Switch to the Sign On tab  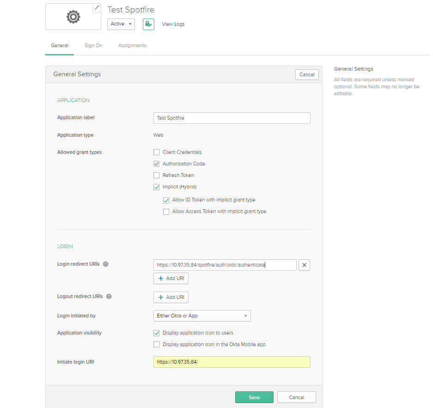point(93,45)
